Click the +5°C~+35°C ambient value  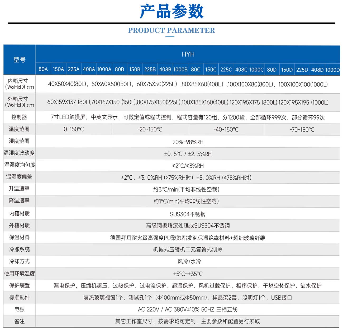tap(188, 274)
